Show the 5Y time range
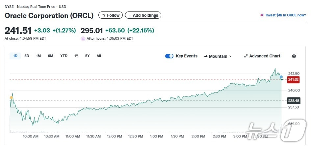311x146 pixels. [87, 56]
